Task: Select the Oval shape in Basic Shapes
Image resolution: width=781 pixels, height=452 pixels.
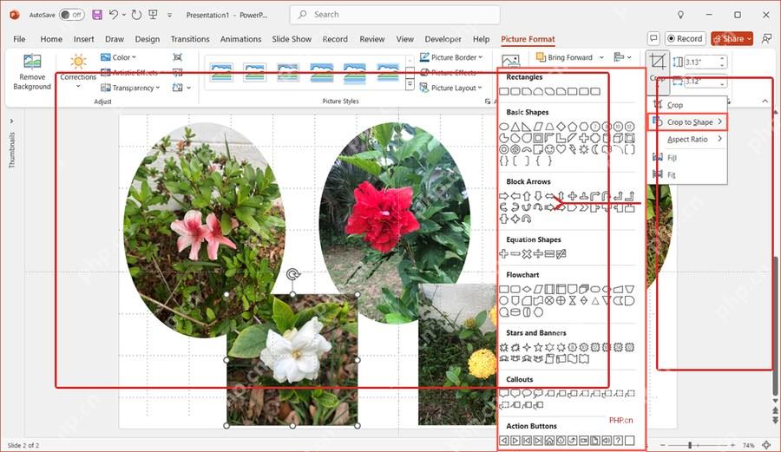Action: point(504,127)
